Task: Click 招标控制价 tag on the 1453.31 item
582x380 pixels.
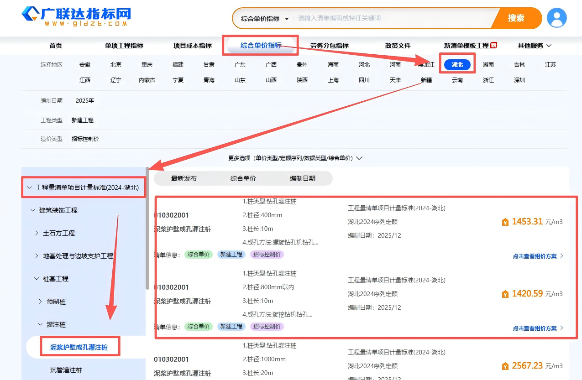Action: tap(267, 255)
